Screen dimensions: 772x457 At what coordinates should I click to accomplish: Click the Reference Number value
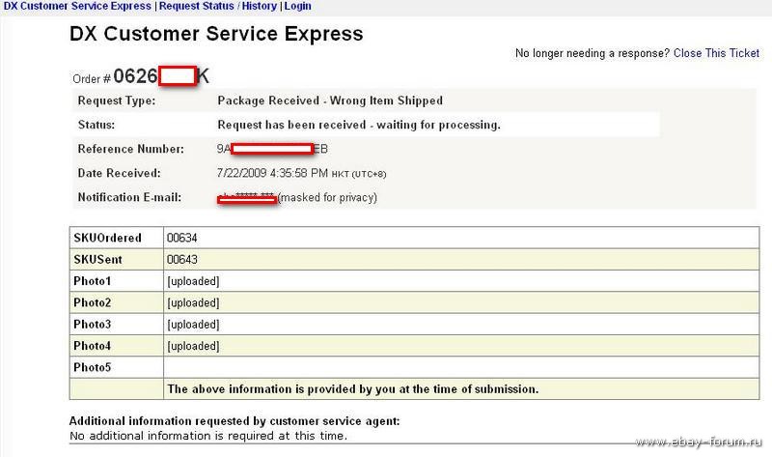(272, 149)
